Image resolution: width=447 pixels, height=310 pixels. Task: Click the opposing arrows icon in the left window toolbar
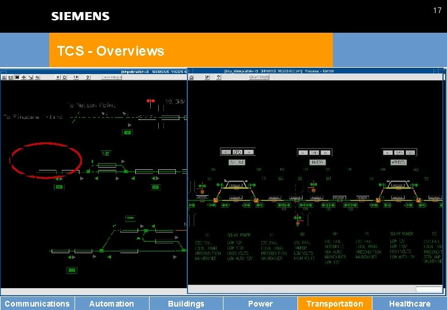[x=37, y=77]
